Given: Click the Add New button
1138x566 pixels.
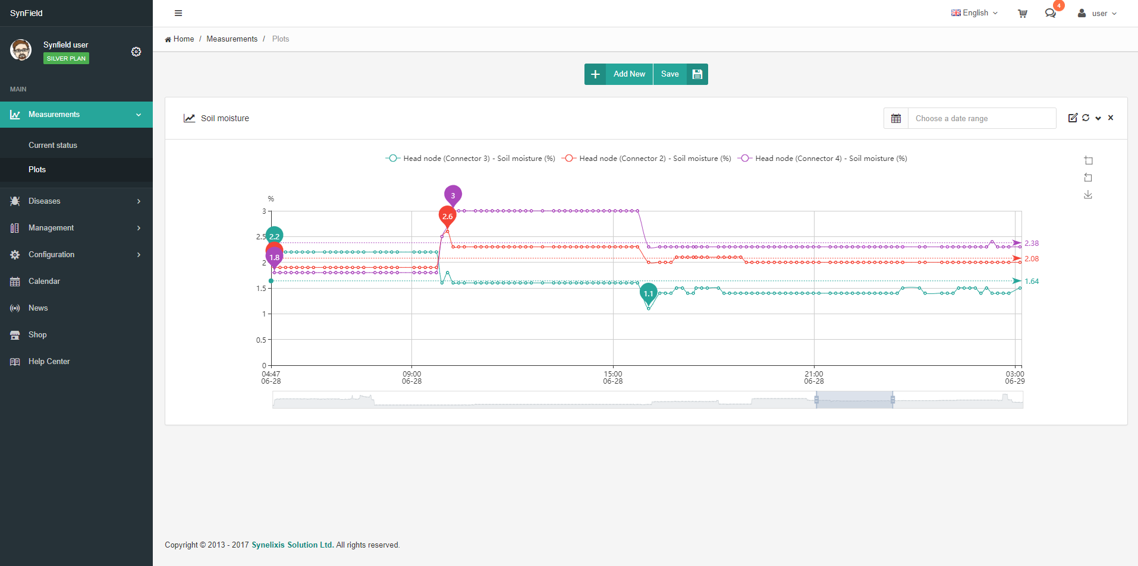Looking at the screenshot, I should [618, 74].
